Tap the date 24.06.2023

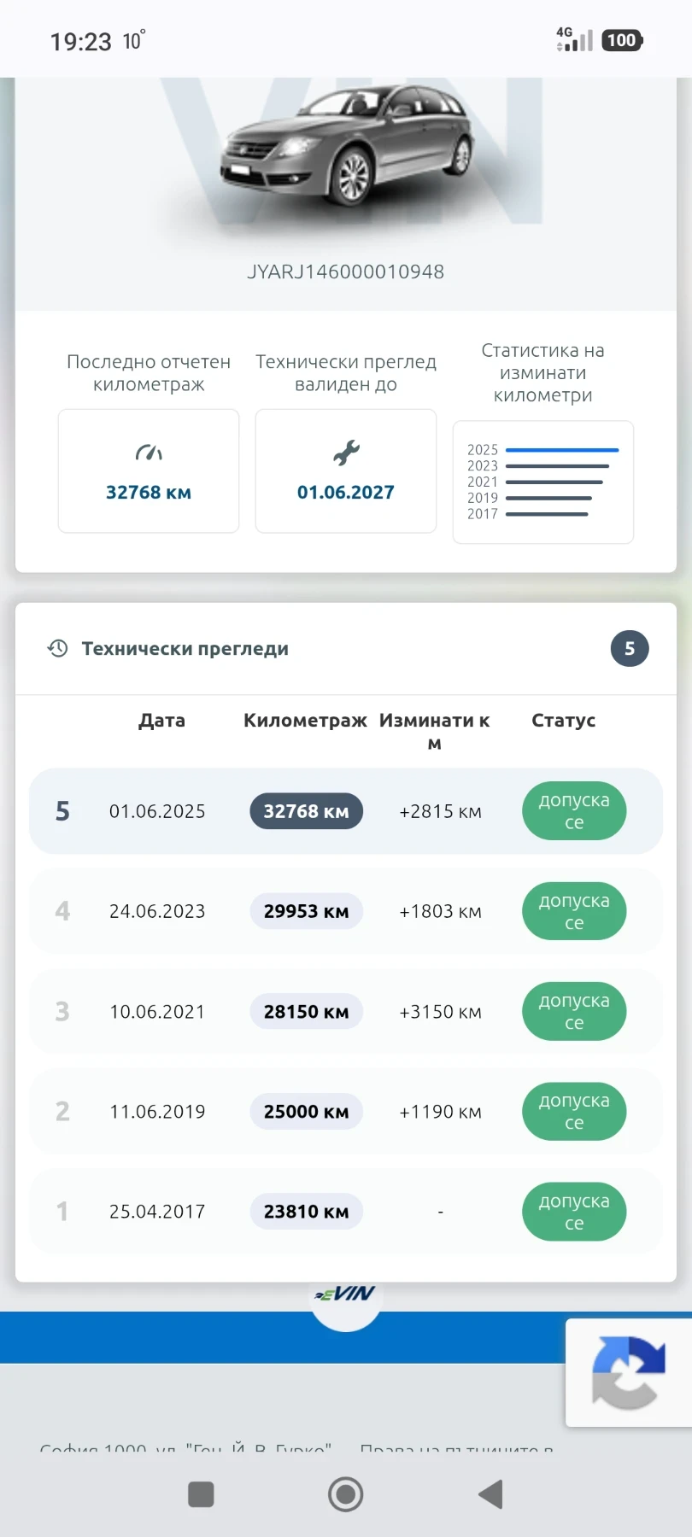[157, 911]
